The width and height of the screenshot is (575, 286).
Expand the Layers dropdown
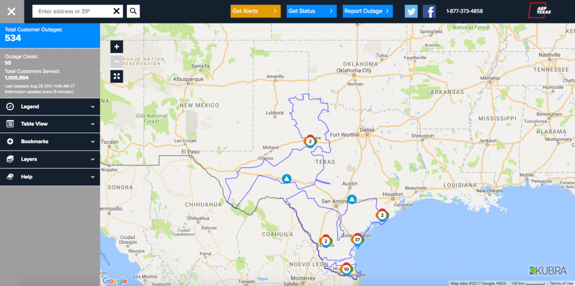click(50, 159)
